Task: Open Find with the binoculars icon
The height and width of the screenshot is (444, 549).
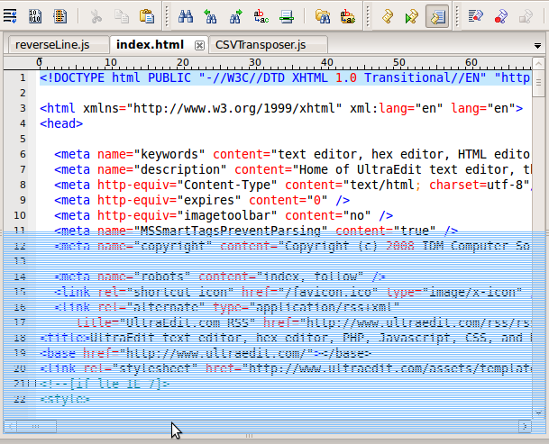Action: [185, 16]
